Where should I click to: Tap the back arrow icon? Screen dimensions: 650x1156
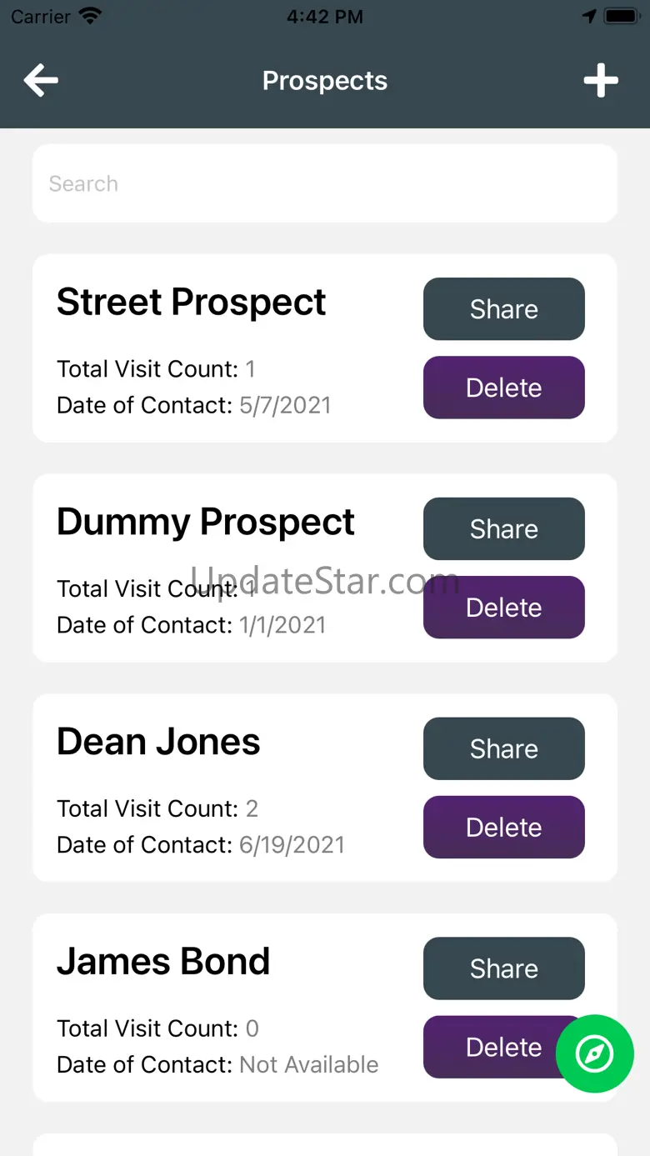click(41, 81)
